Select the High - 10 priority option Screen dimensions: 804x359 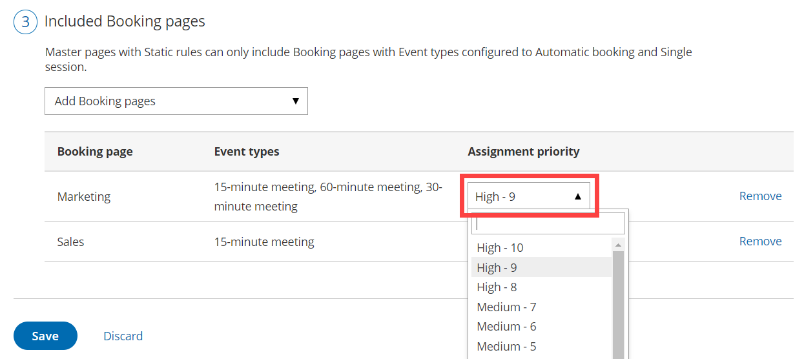pyautogui.click(x=500, y=248)
